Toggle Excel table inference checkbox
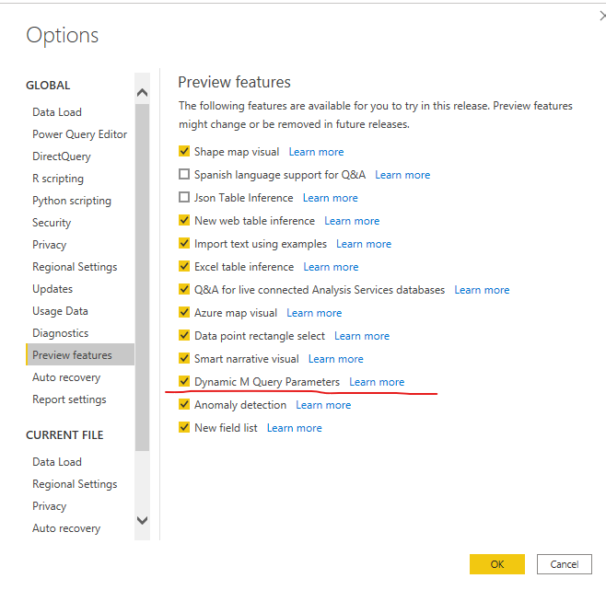 point(184,266)
